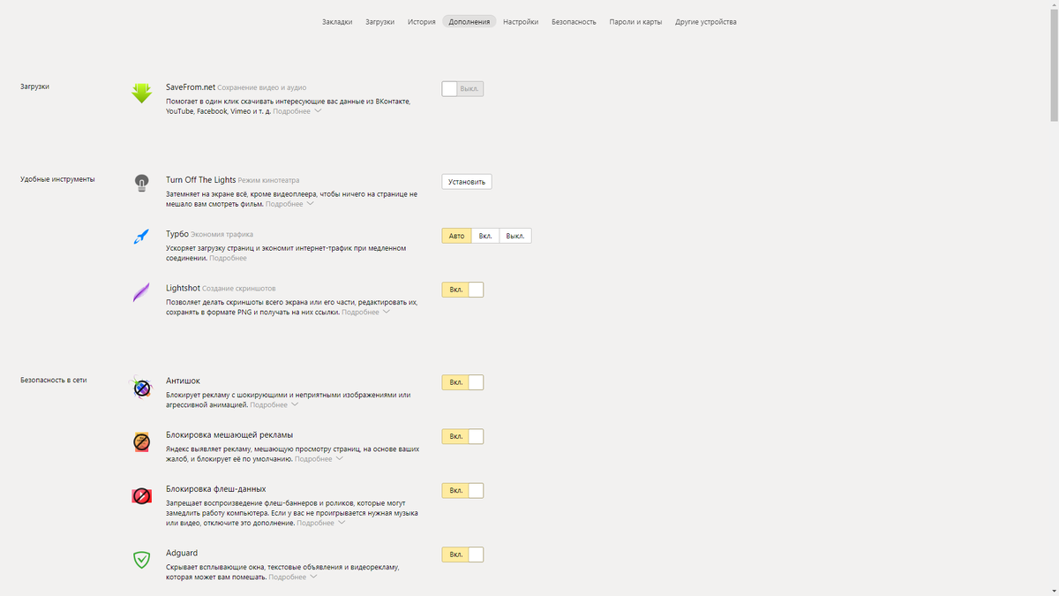The image size is (1059, 596).
Task: Click the Антишок title text
Action: (183, 381)
